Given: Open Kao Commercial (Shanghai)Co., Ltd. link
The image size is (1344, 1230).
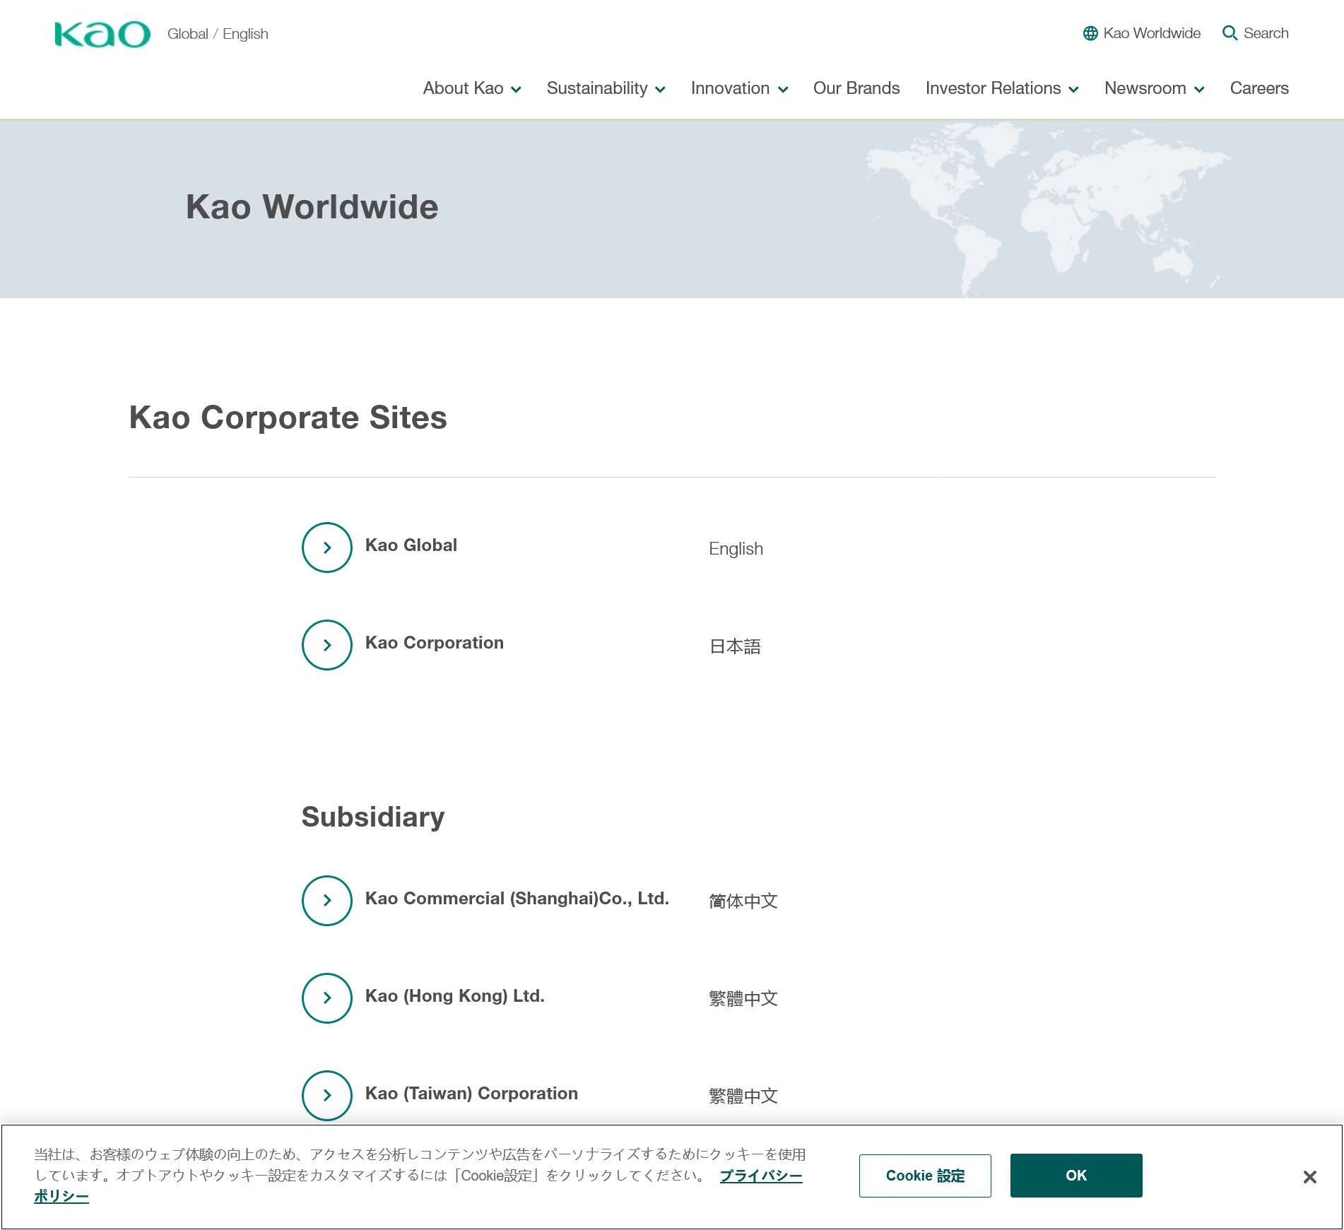Looking at the screenshot, I should [517, 899].
